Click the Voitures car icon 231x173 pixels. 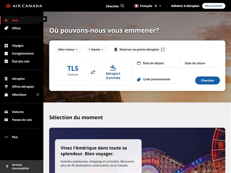click(6, 112)
